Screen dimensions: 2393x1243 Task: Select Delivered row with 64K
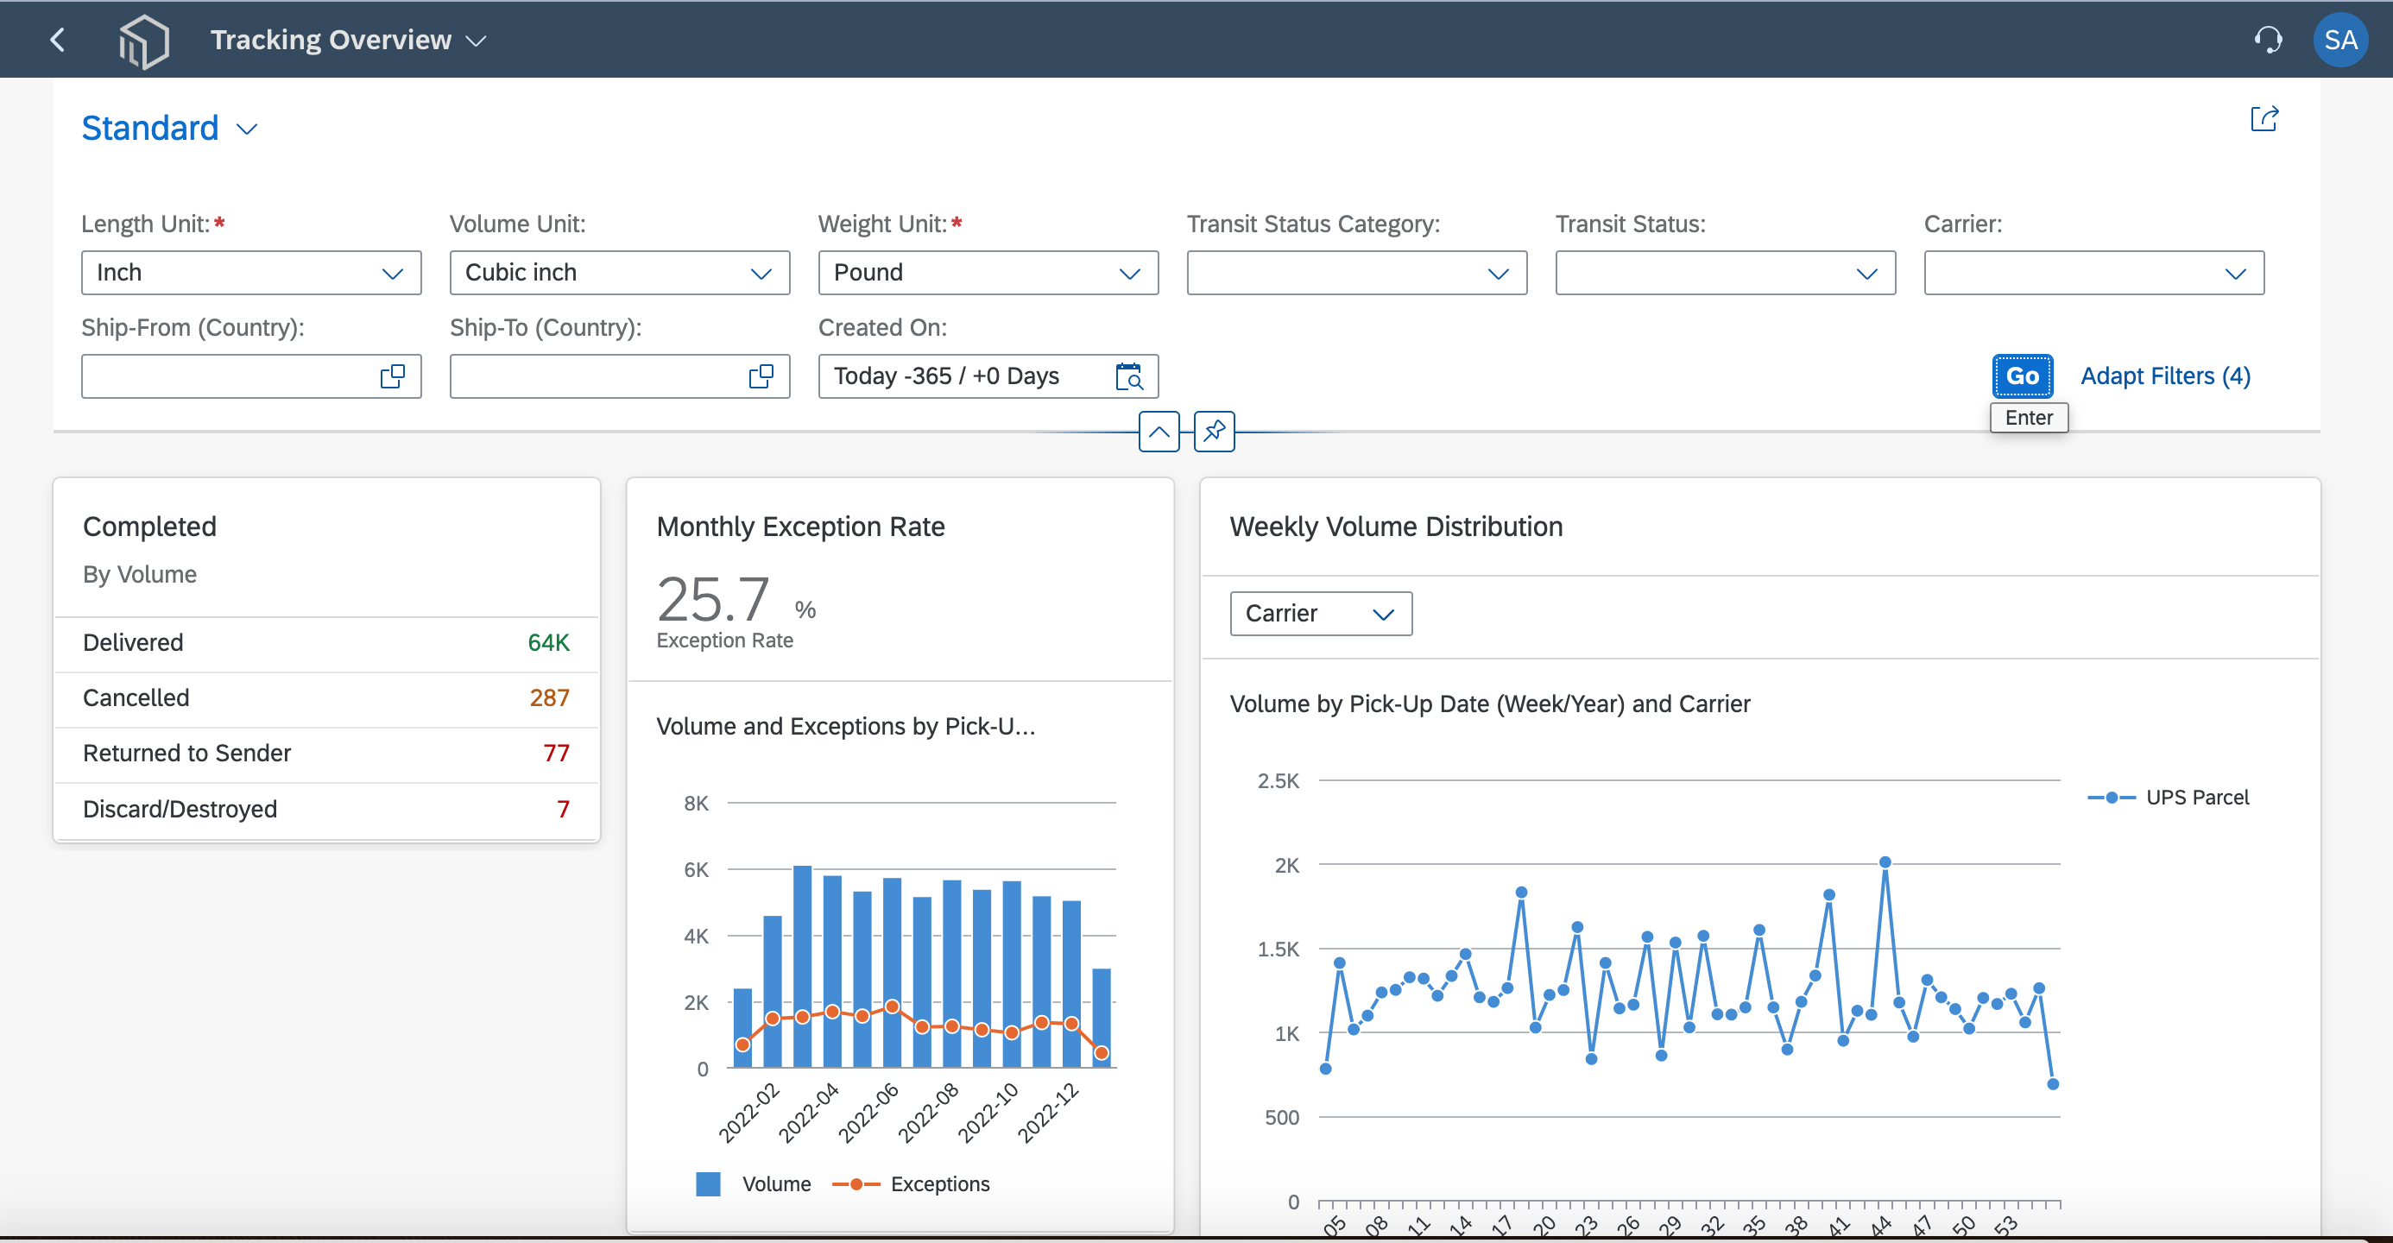(x=327, y=643)
